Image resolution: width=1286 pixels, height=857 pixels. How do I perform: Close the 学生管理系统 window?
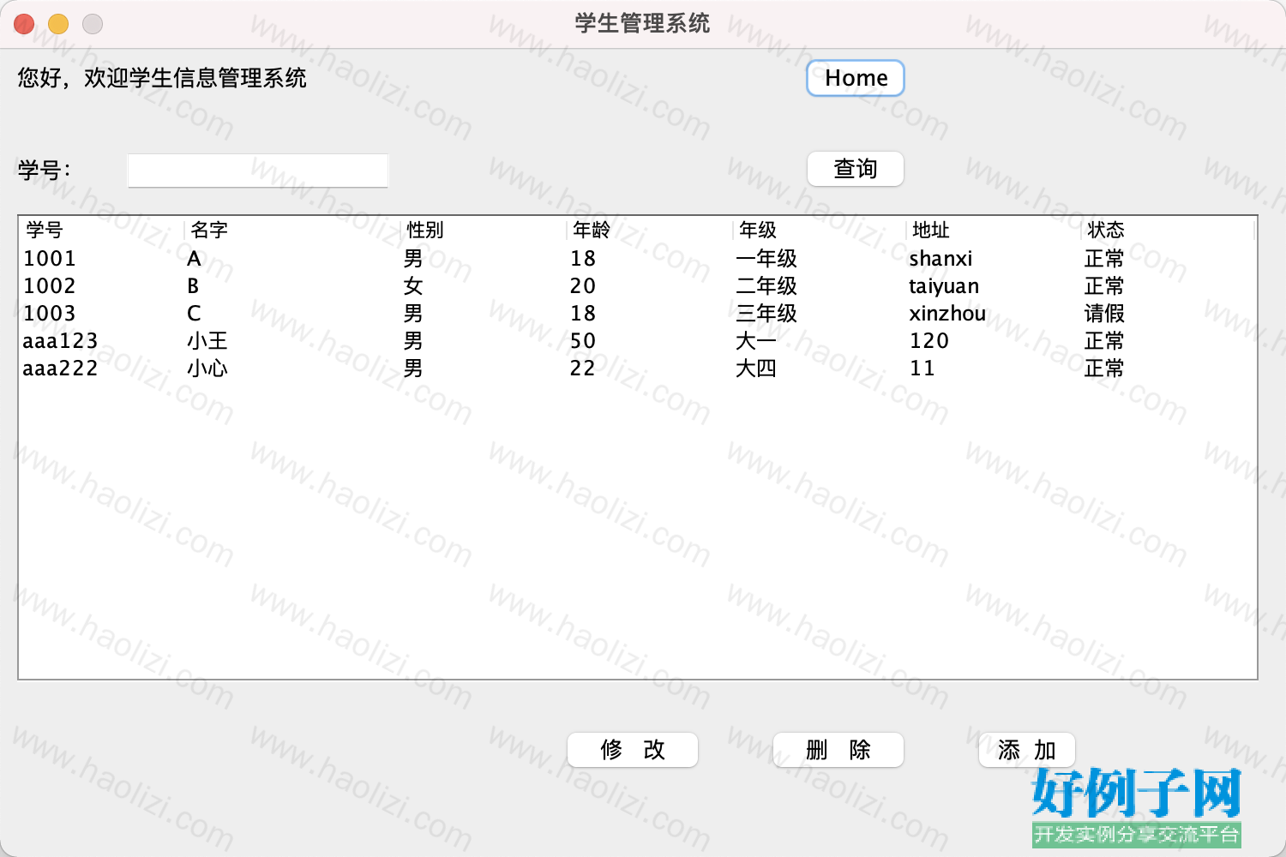(x=24, y=24)
